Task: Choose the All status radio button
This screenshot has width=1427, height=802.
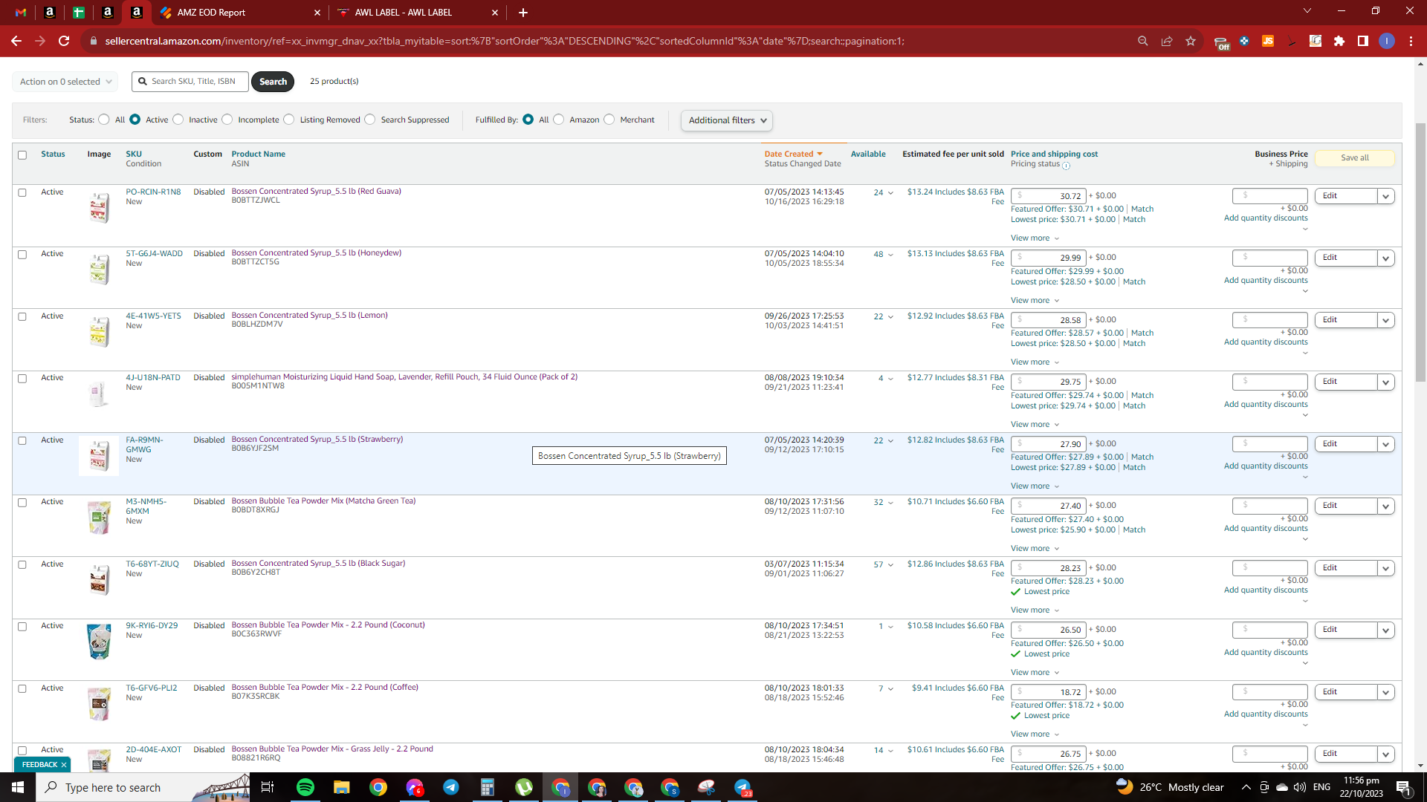Action: pos(104,120)
